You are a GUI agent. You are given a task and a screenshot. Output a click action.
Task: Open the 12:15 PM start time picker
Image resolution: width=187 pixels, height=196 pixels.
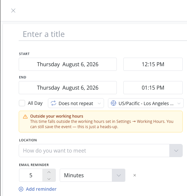tap(153, 64)
